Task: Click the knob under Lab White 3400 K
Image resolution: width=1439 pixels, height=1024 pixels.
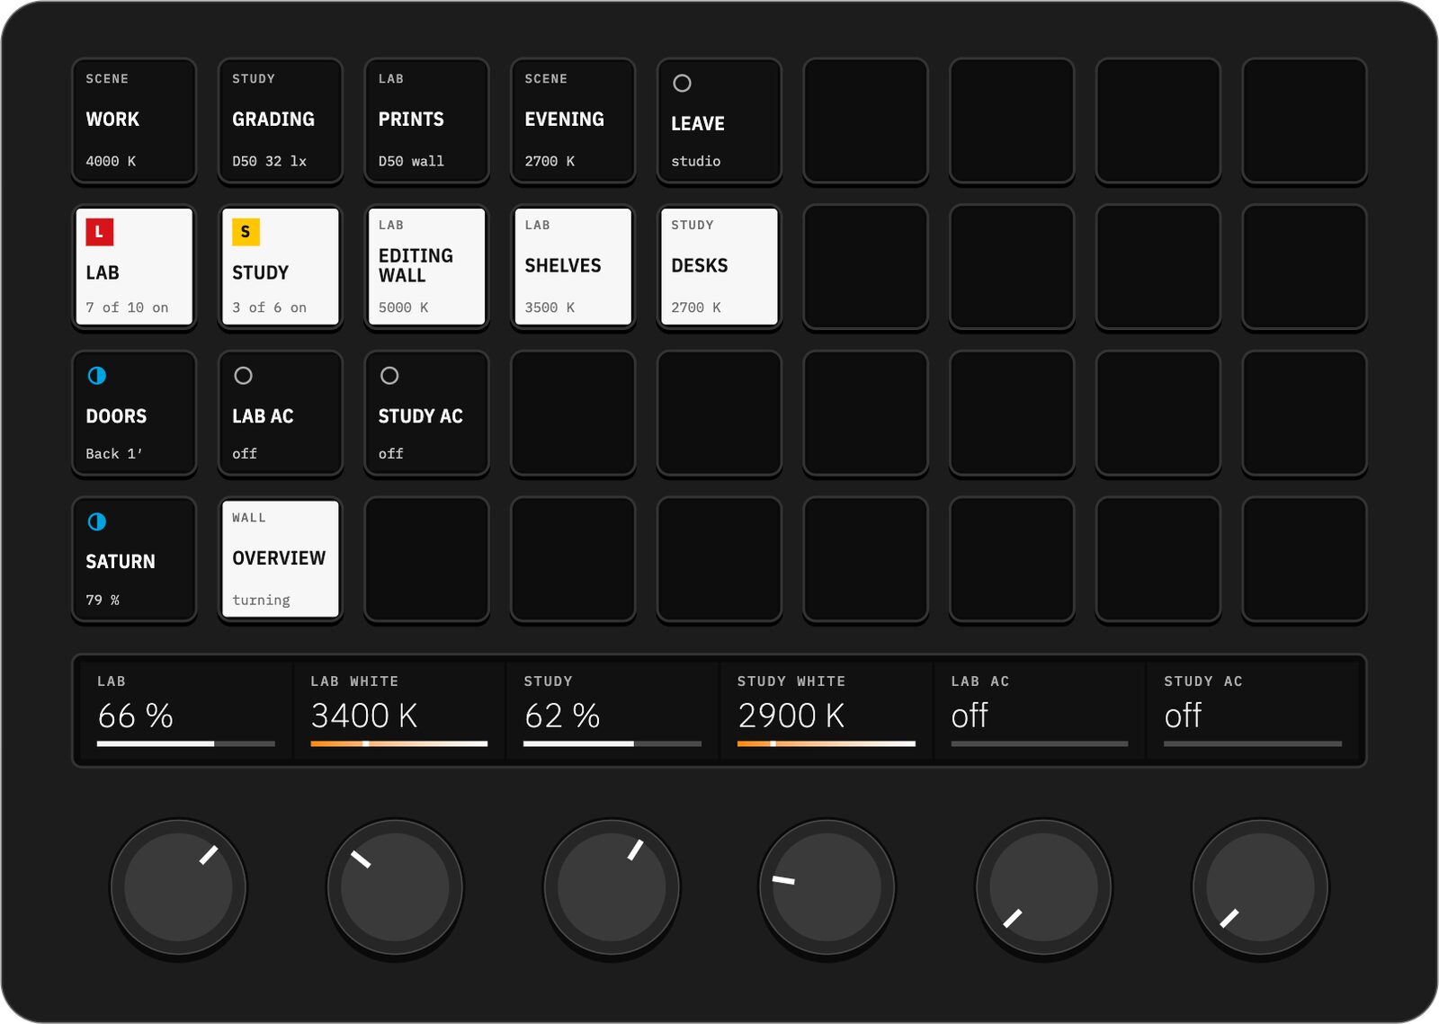Action: click(395, 887)
